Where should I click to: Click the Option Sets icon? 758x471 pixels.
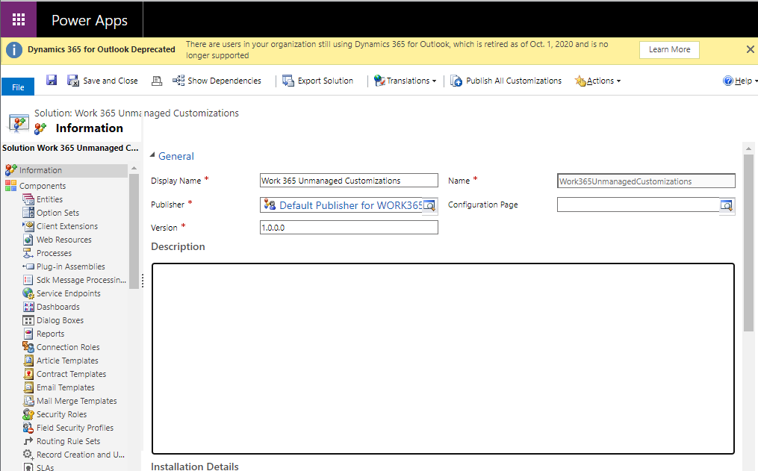(28, 213)
